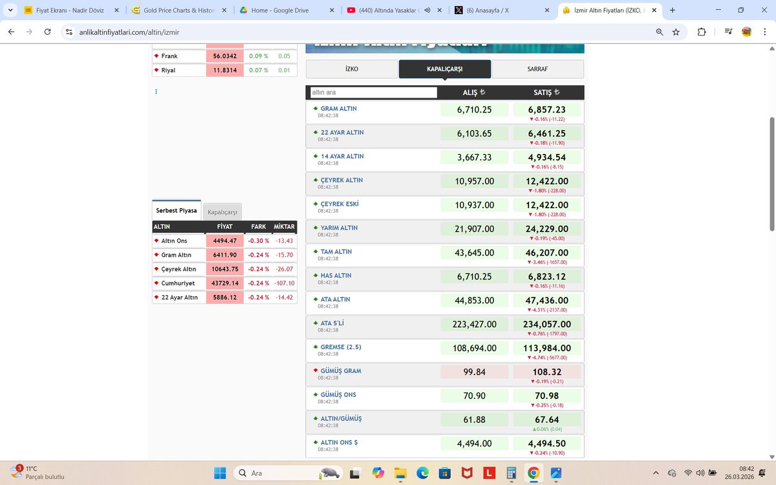Select the Serbest Piyasa tab
Image resolution: width=776 pixels, height=485 pixels.
pyautogui.click(x=177, y=211)
